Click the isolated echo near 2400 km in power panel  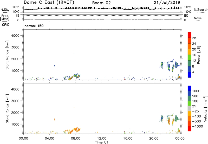[x=74, y=54]
